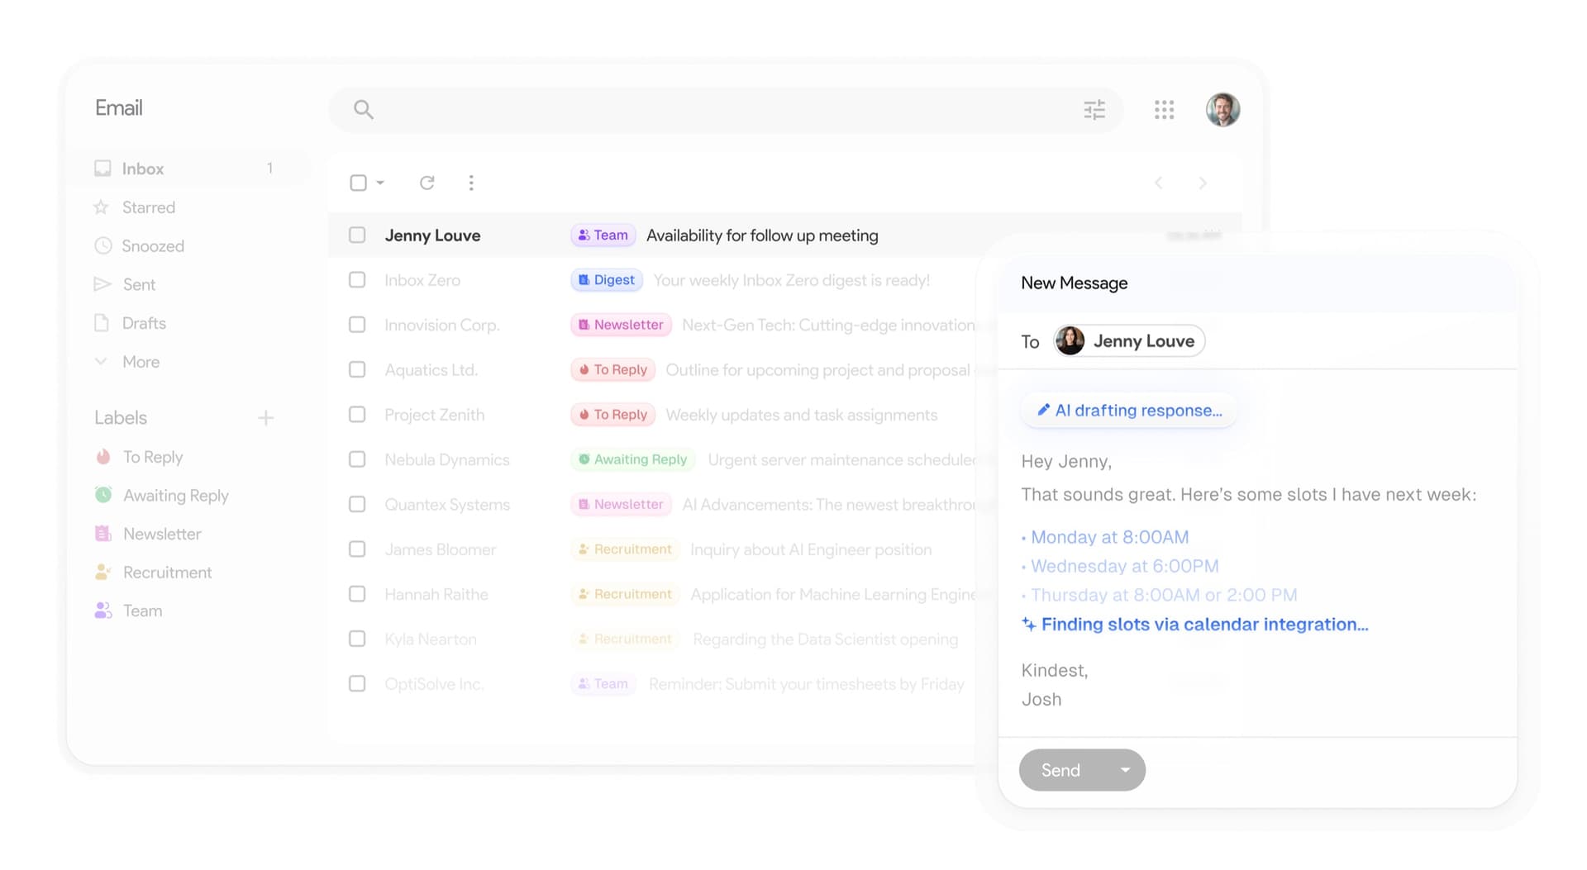
Task: Go to next page arrow
Action: pyautogui.click(x=1203, y=183)
